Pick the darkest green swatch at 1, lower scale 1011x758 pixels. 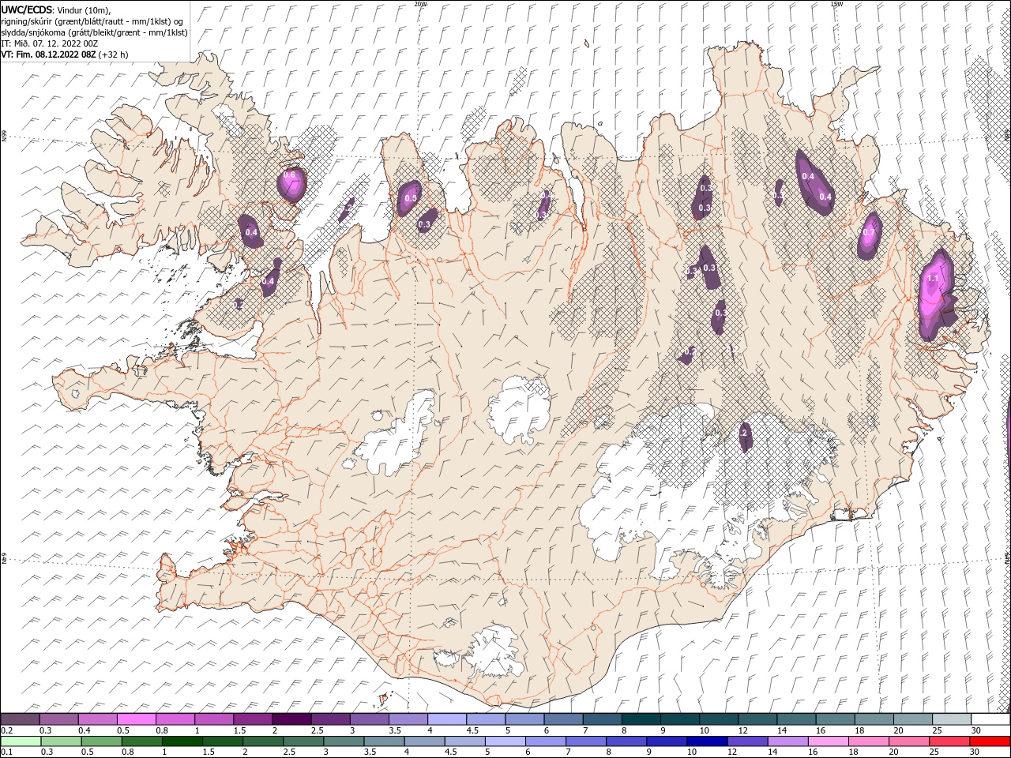[x=182, y=741]
